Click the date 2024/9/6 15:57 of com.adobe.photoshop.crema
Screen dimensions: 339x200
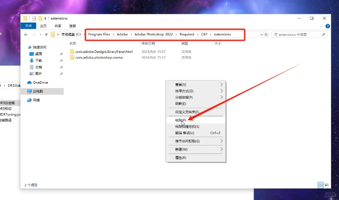pyautogui.click(x=153, y=58)
